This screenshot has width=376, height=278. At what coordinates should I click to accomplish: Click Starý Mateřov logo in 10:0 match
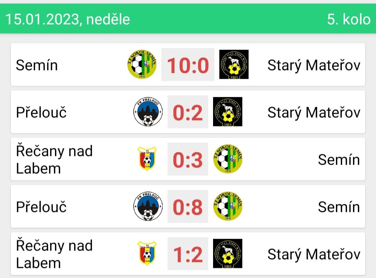(x=234, y=64)
